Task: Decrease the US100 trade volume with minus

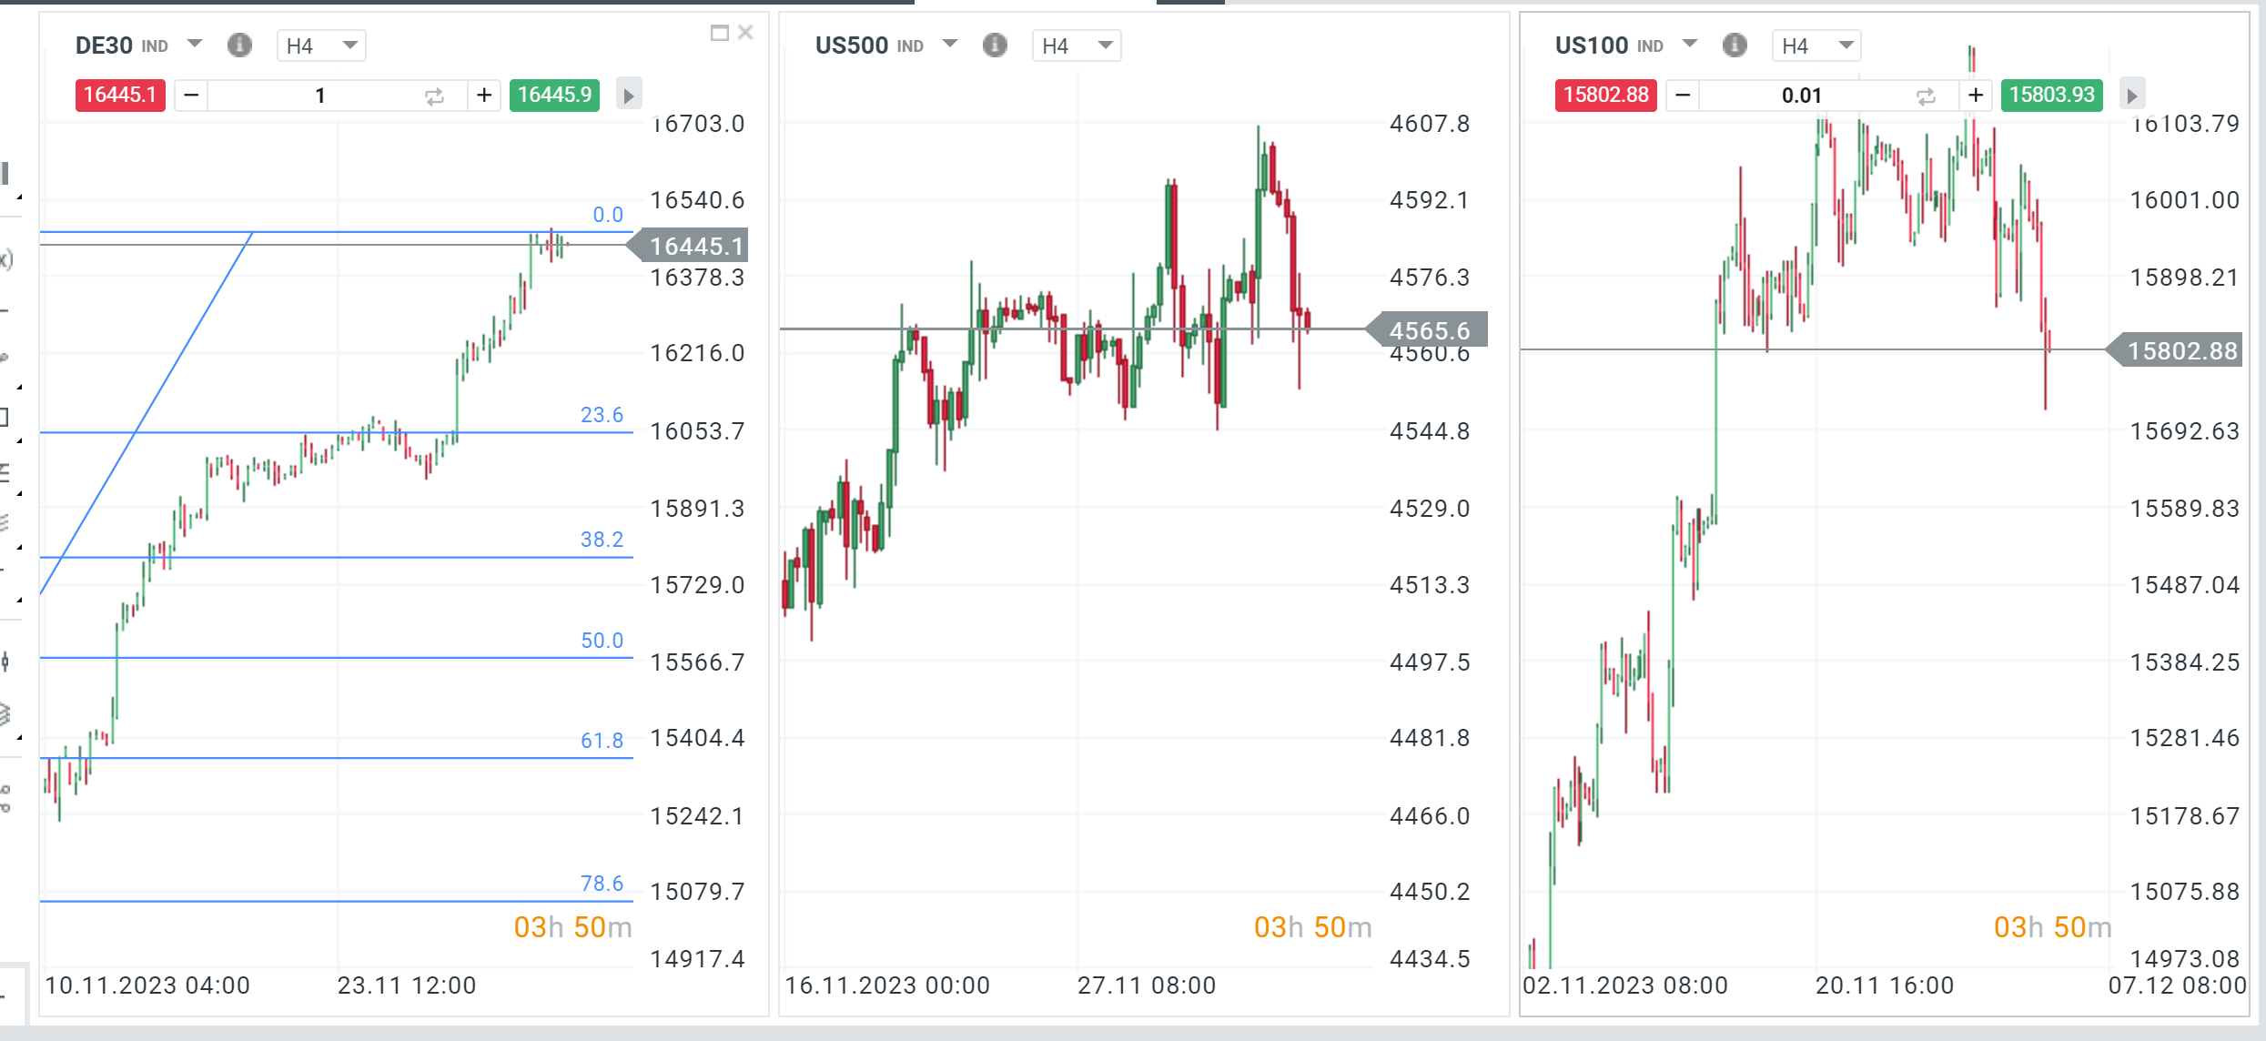Action: coord(1683,95)
